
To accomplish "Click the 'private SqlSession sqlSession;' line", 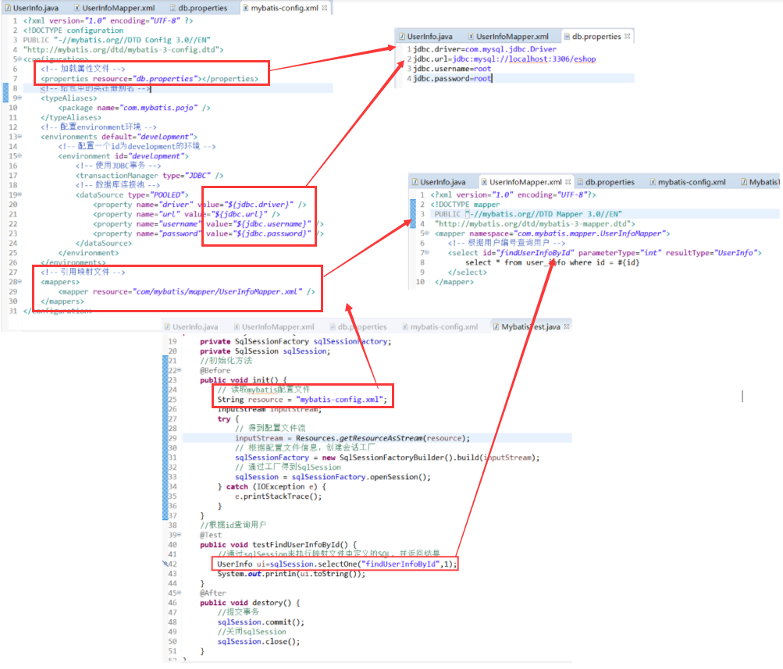I will tap(265, 351).
